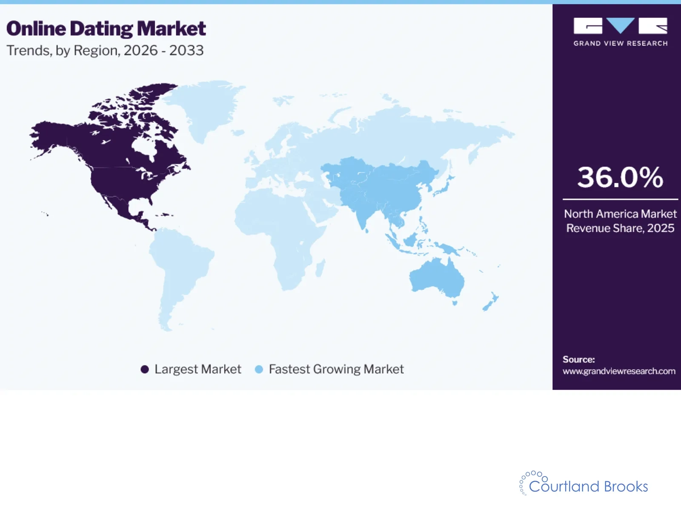Click the 'Largest Market' legend label
Viewport: 681px width, 511px height.
coord(198,369)
